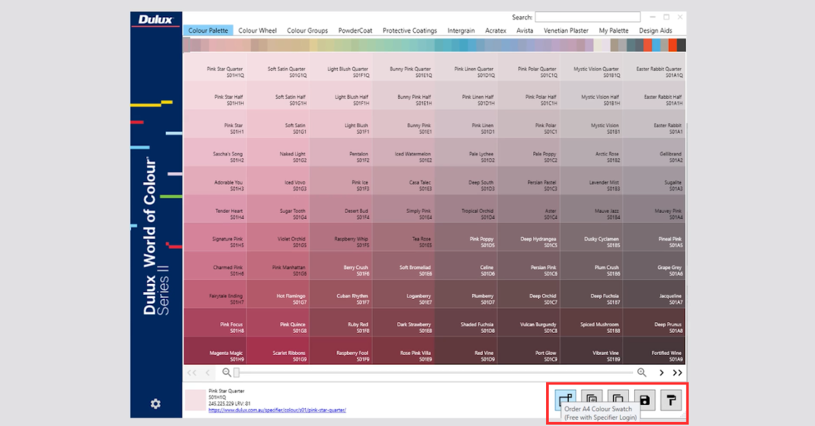Go to next page with single right arrow
This screenshot has width=815, height=426.
(x=662, y=372)
